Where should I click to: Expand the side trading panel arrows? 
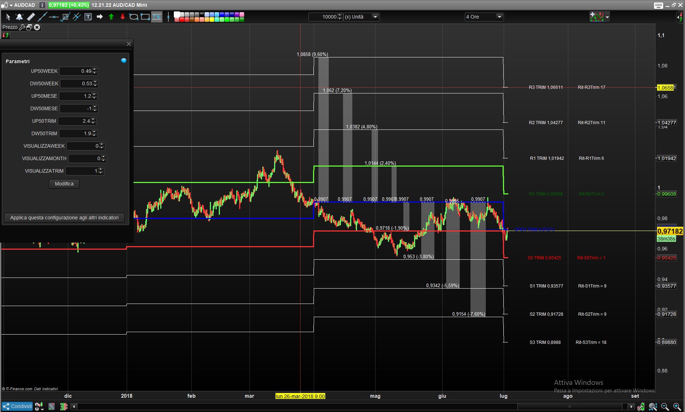(x=680, y=17)
